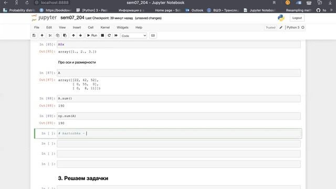Screen dimensions: 336x189
Task: Open the Probability distributions bookmark
Action: click(x=19, y=10)
